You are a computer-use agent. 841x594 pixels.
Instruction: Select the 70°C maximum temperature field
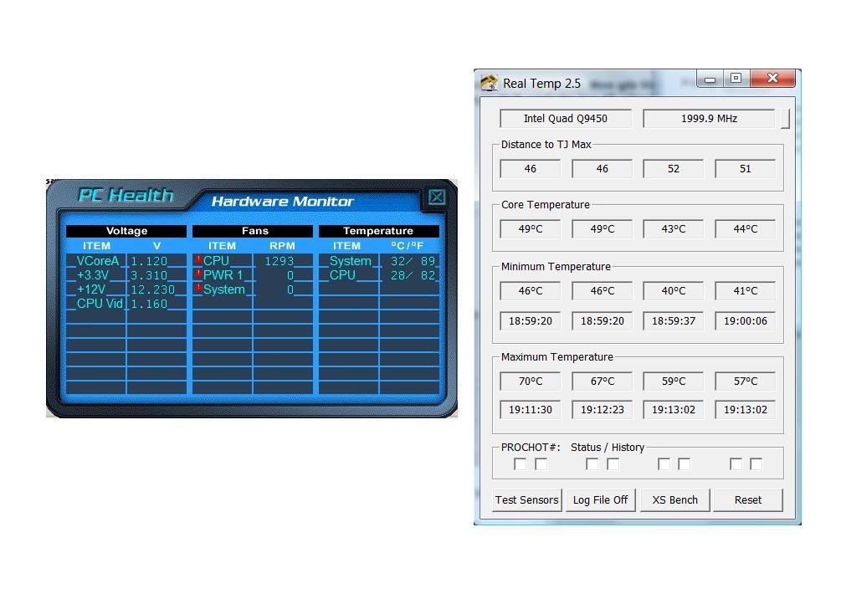[x=530, y=381]
